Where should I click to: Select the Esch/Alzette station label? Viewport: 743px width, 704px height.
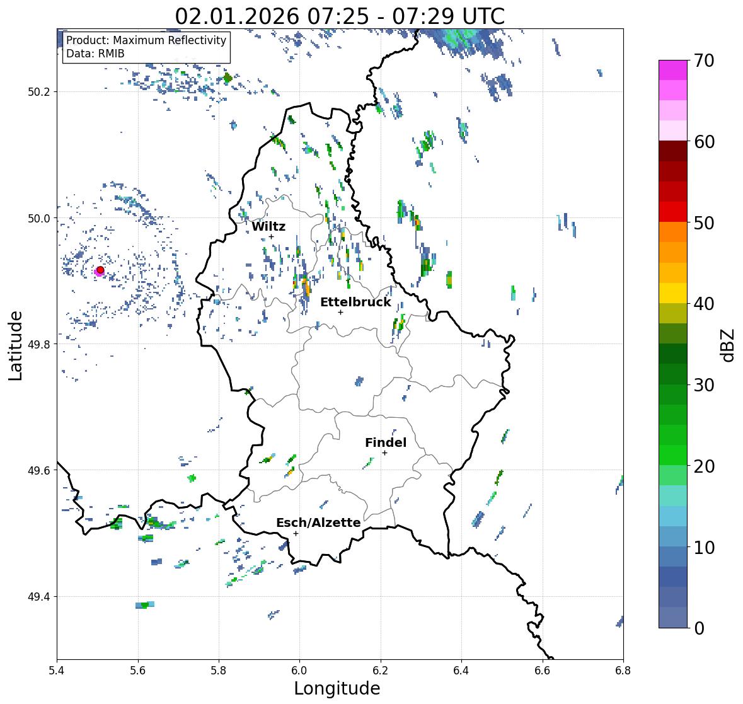pyautogui.click(x=318, y=522)
